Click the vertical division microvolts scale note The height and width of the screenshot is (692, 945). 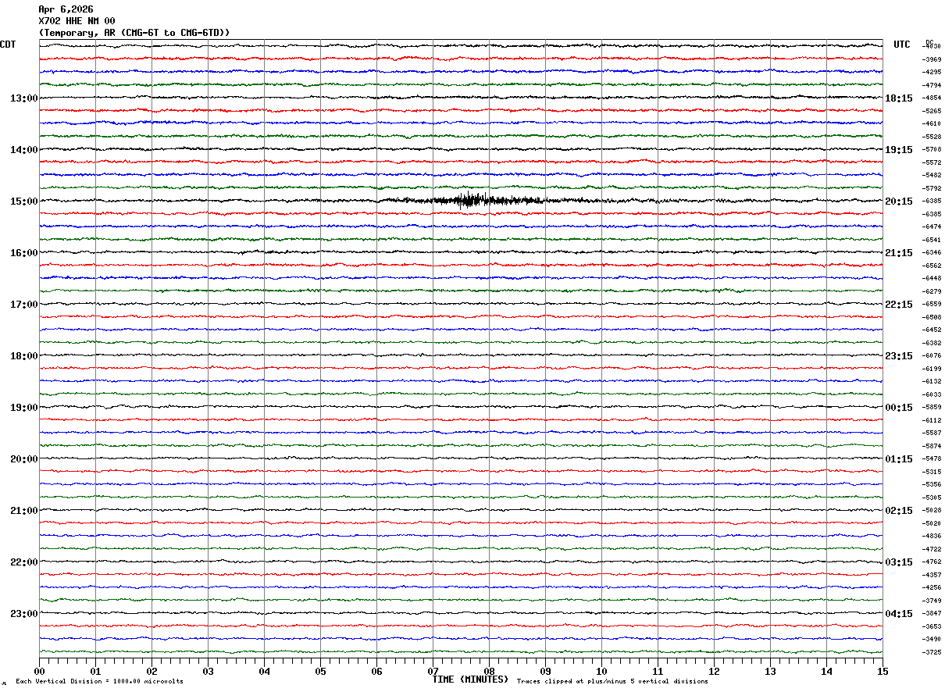tap(99, 682)
